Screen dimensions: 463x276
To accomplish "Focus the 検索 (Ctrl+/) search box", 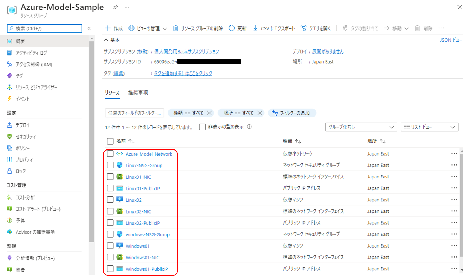I will [x=44, y=28].
